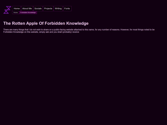Open the Home navigation item
167x125 pixels.
[x=17, y=9]
